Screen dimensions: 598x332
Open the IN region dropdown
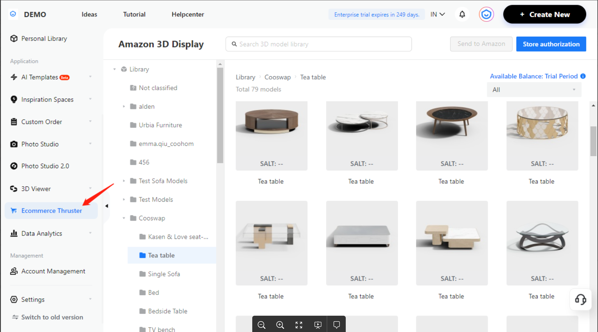tap(438, 14)
